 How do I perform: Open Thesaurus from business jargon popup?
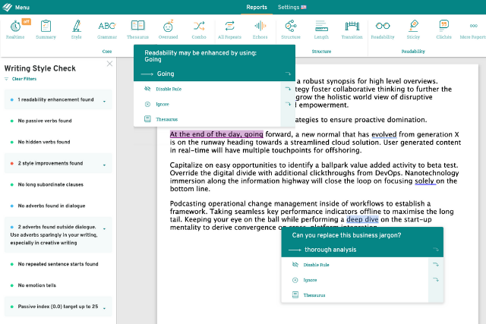pos(314,295)
